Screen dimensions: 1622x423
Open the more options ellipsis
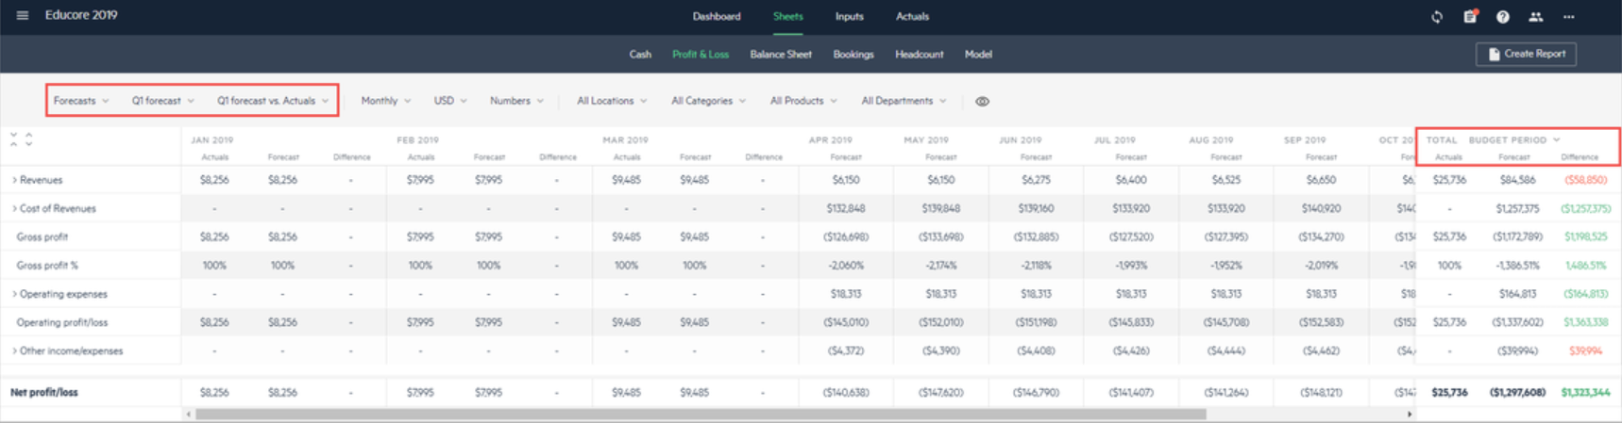[1569, 17]
